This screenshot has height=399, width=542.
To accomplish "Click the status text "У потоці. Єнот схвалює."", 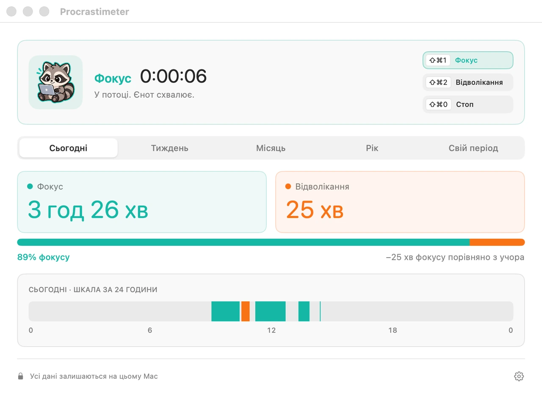I will 144,95.
